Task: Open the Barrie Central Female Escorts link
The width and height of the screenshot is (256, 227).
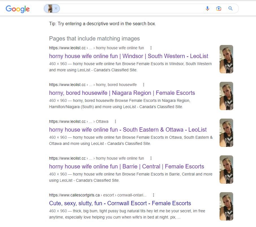Action: point(126,166)
